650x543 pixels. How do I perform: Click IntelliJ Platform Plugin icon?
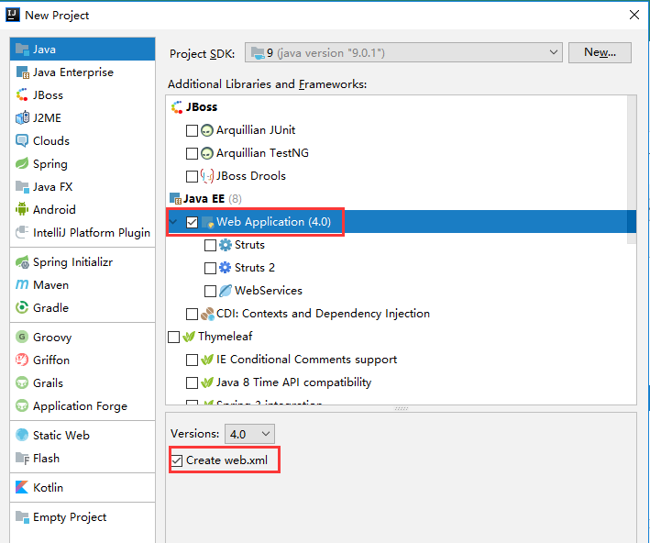(x=22, y=232)
